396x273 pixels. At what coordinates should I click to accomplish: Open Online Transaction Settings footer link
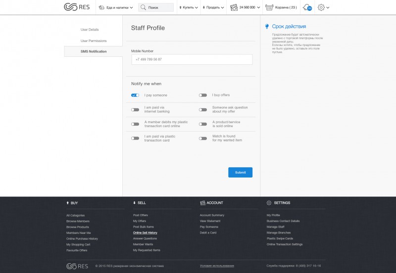tap(285, 244)
